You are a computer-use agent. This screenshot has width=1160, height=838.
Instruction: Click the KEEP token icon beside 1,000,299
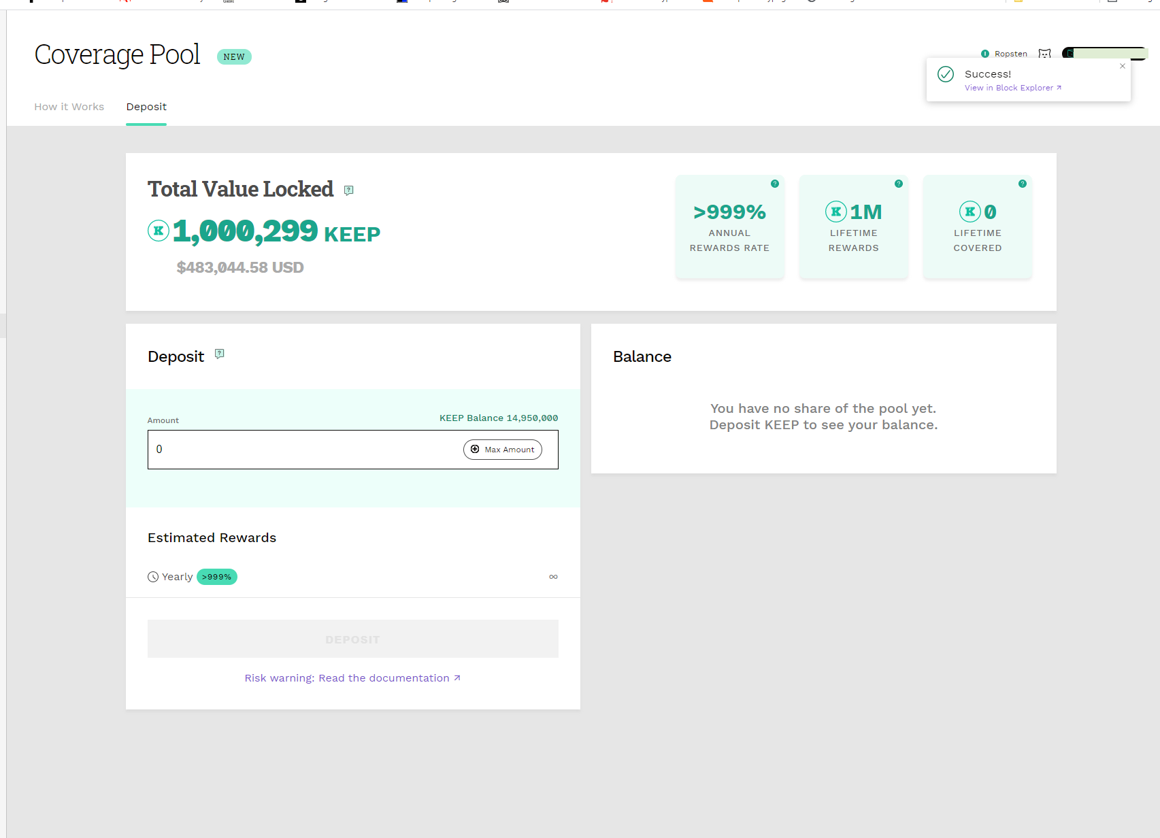pos(159,231)
